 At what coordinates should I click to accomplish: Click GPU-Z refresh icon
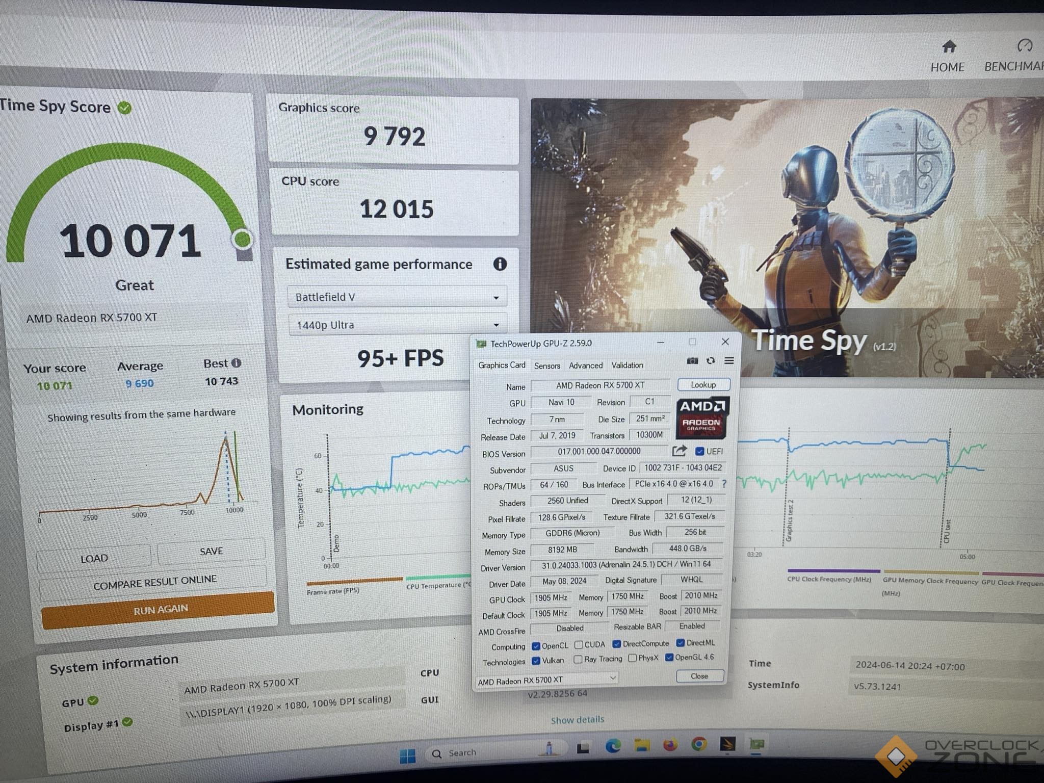[x=711, y=361]
